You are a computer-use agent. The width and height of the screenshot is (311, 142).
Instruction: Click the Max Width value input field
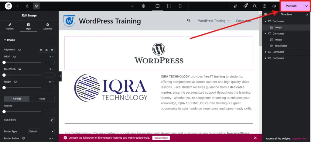[49, 75]
